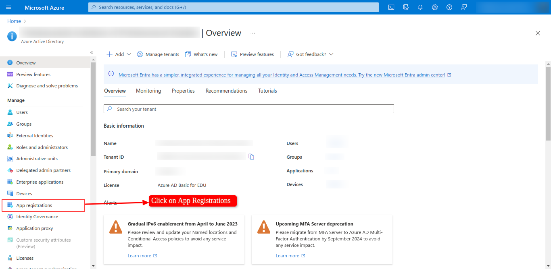
Task: Click the Application proxy icon
Action: tap(10, 228)
